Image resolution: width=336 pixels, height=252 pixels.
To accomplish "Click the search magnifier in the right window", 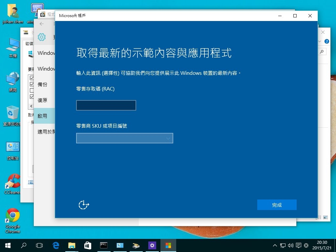I will (322, 52).
